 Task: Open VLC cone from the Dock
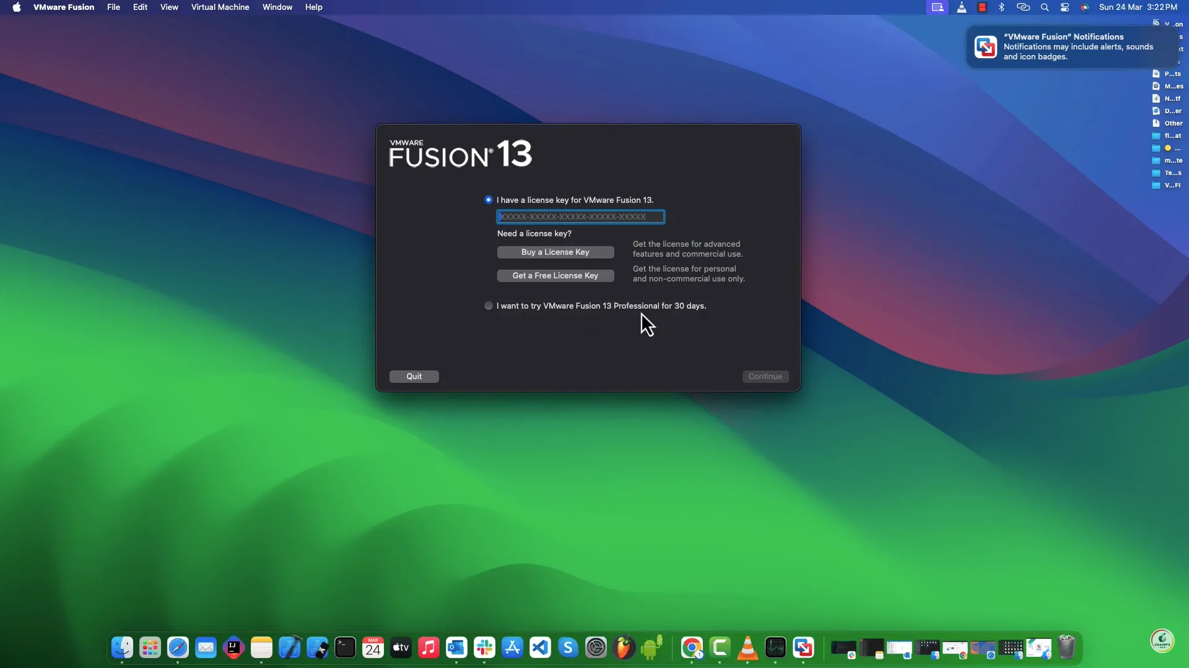point(747,648)
